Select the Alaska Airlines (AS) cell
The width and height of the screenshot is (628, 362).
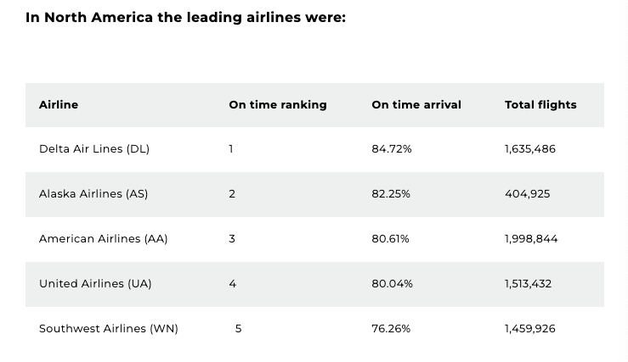[x=93, y=194]
